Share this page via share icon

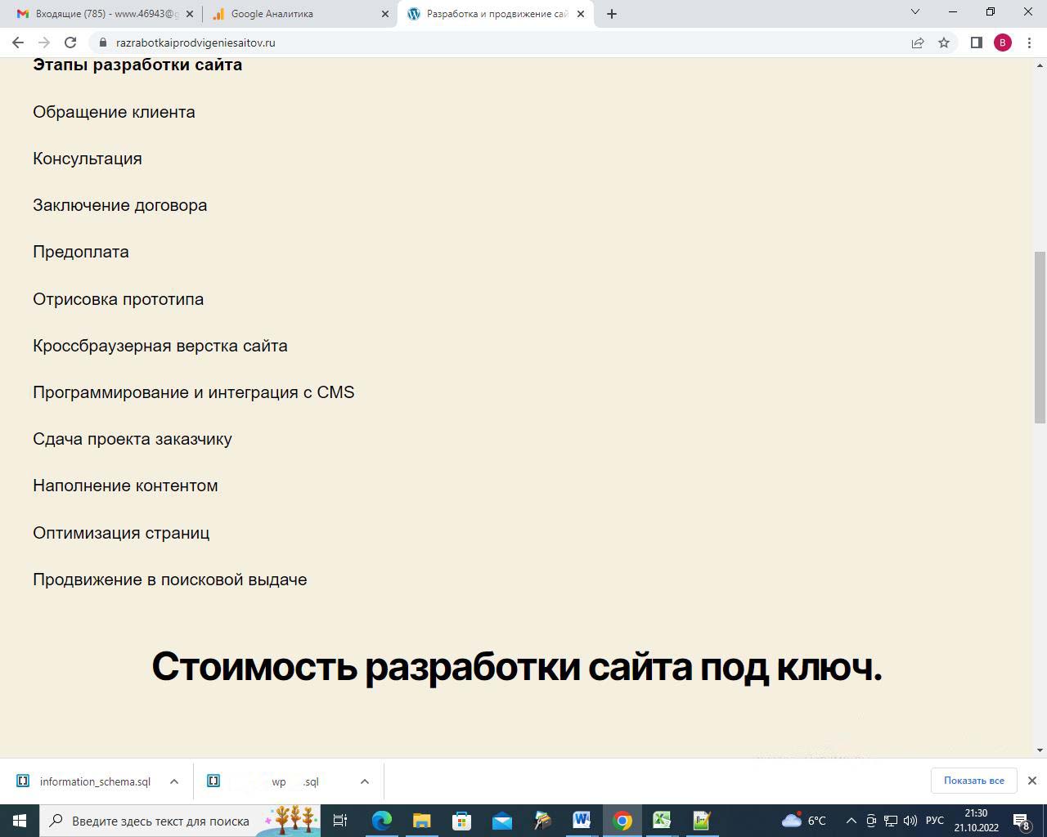click(918, 43)
